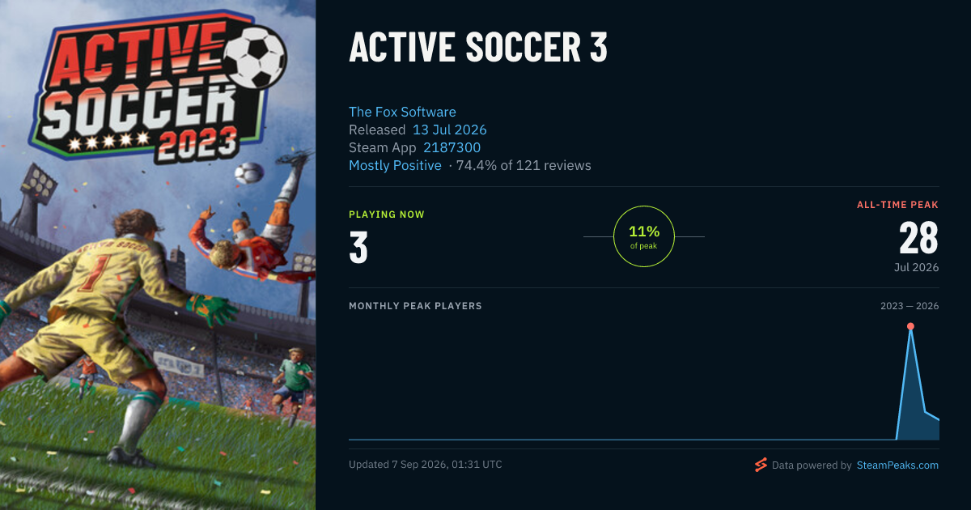
Task: Click the Active Soccer 3 cover art
Action: point(158,255)
